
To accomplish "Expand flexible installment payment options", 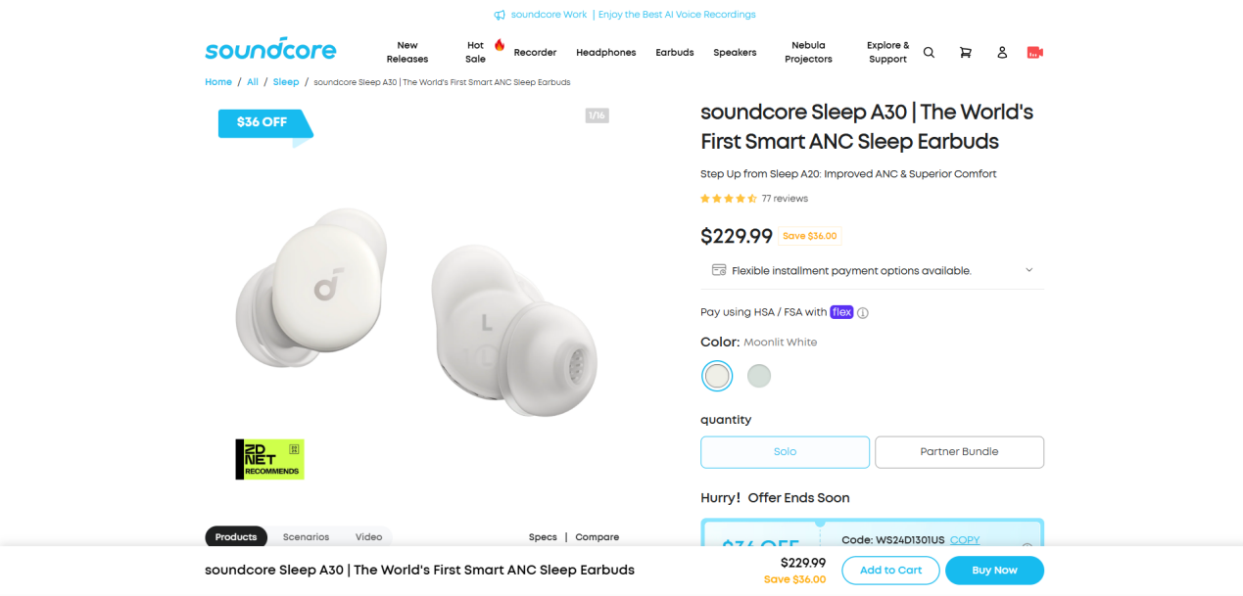I will [1028, 270].
